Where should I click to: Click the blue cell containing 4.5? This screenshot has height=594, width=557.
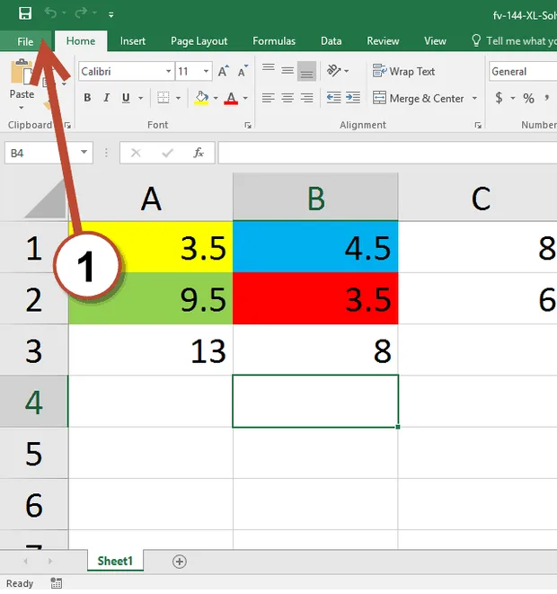pos(315,247)
